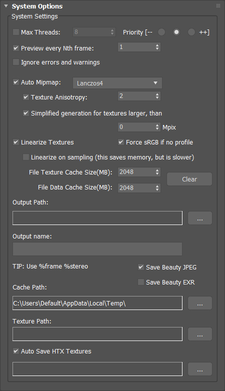The width and height of the screenshot is (225, 391).
Task: Toggle Auto Save HTX Textures
Action: click(x=16, y=351)
